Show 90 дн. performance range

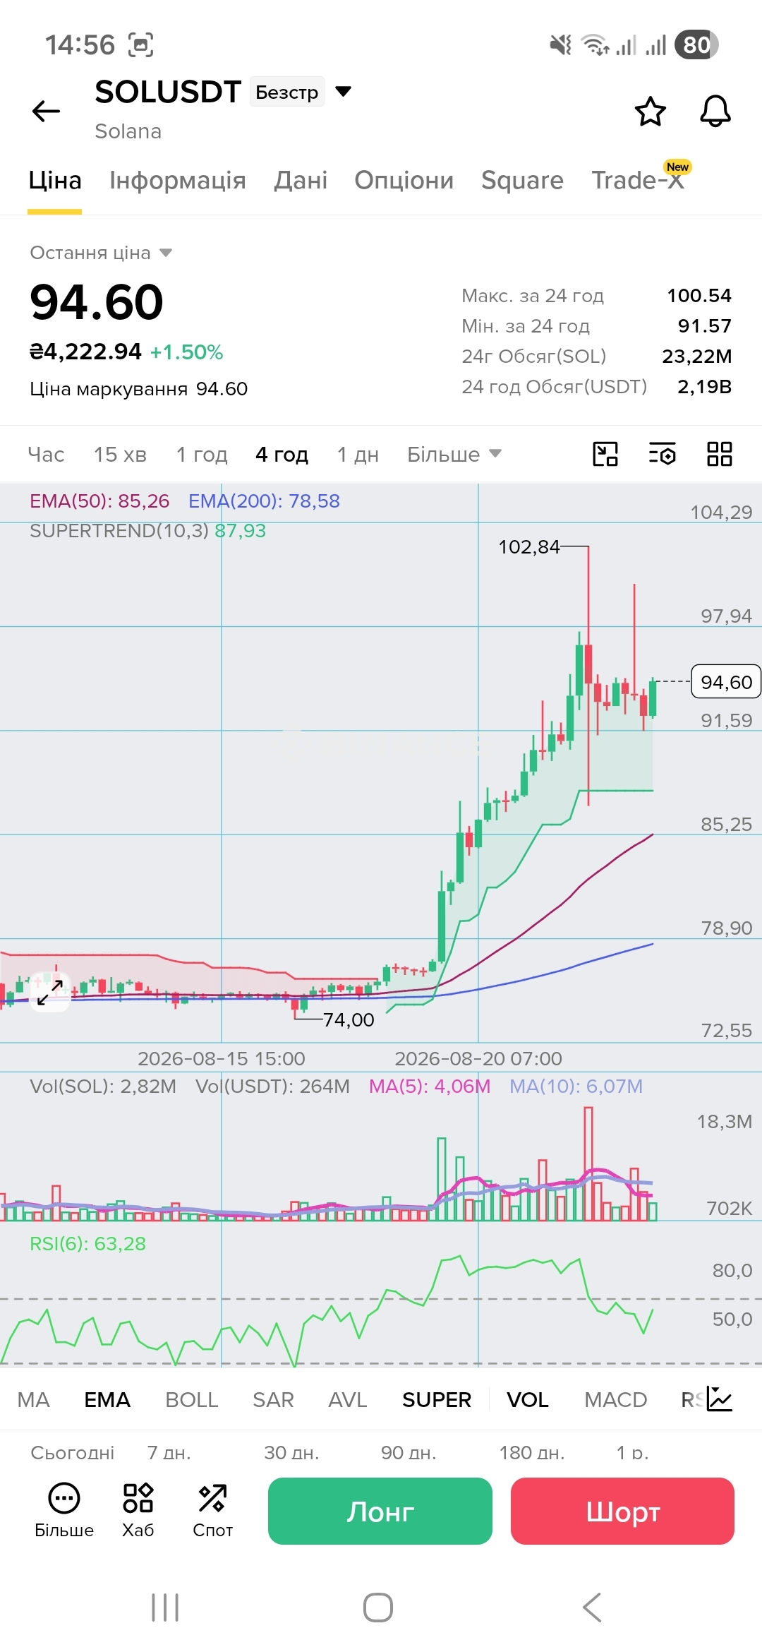click(x=409, y=1452)
